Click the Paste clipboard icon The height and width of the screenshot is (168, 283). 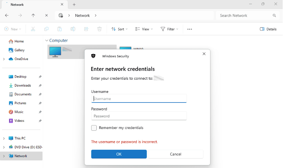point(59,29)
